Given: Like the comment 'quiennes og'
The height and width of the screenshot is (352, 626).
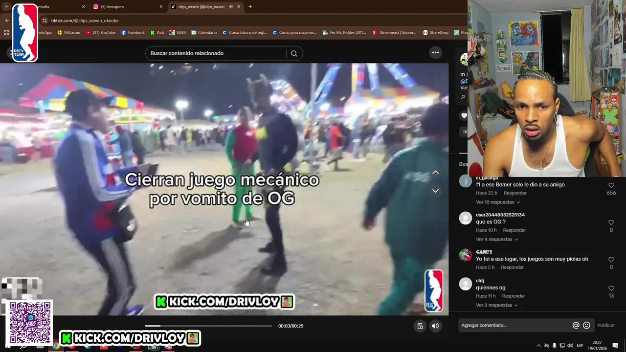Looking at the screenshot, I should click(x=611, y=289).
